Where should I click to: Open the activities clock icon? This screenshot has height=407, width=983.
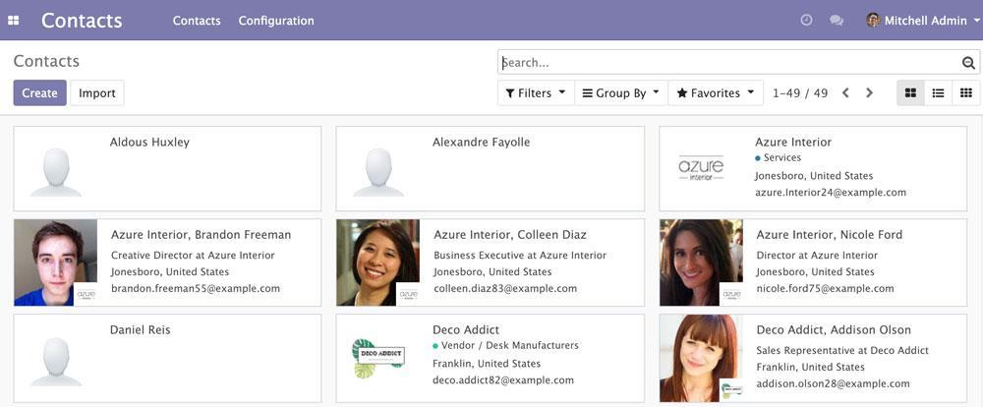[807, 20]
